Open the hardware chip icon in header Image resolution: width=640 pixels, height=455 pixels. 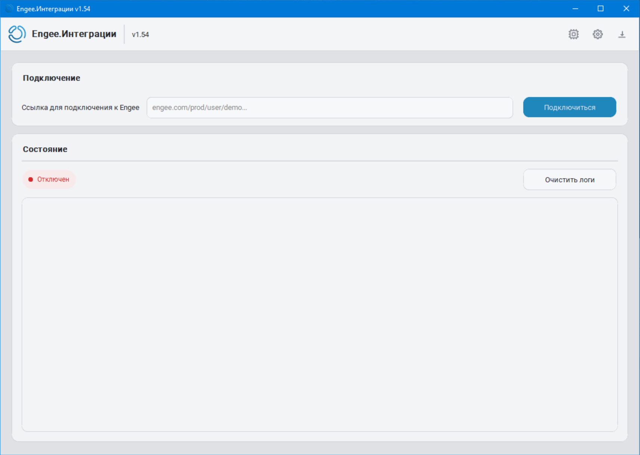(573, 34)
